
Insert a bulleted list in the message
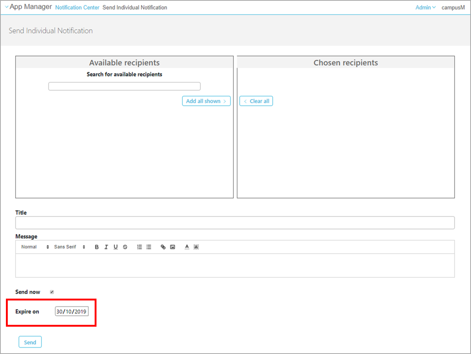pos(149,247)
